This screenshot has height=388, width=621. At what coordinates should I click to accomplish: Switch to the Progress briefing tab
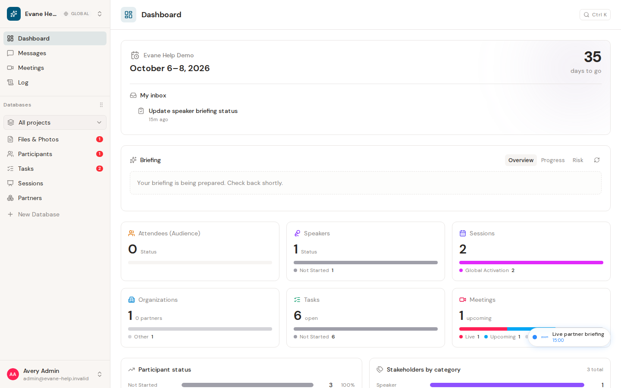click(553, 160)
